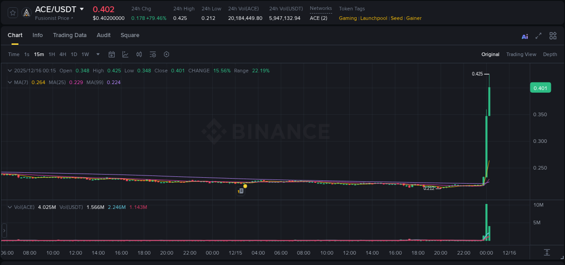This screenshot has height=265, width=565.
Task: Toggle the favorite star for ACE/USDT
Action: tap(12, 13)
